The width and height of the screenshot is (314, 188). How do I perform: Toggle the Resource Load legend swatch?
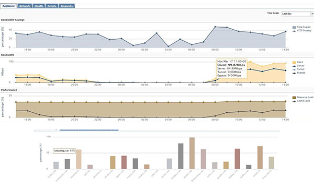(x=294, y=98)
